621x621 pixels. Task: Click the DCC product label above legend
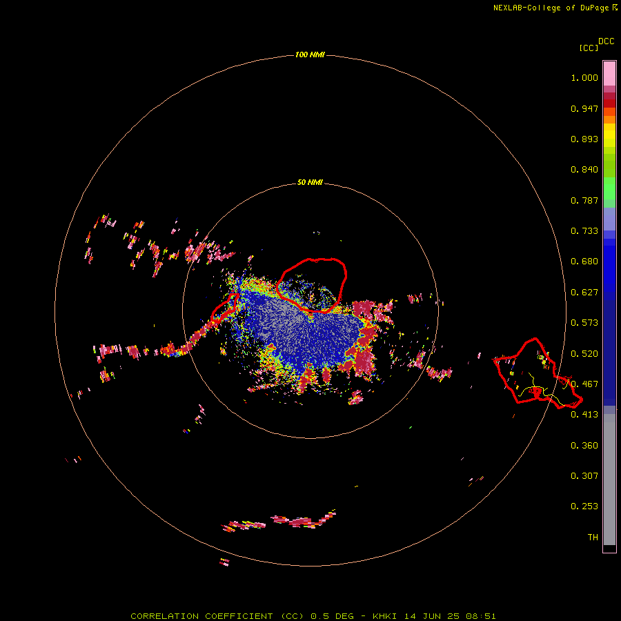[x=607, y=41]
